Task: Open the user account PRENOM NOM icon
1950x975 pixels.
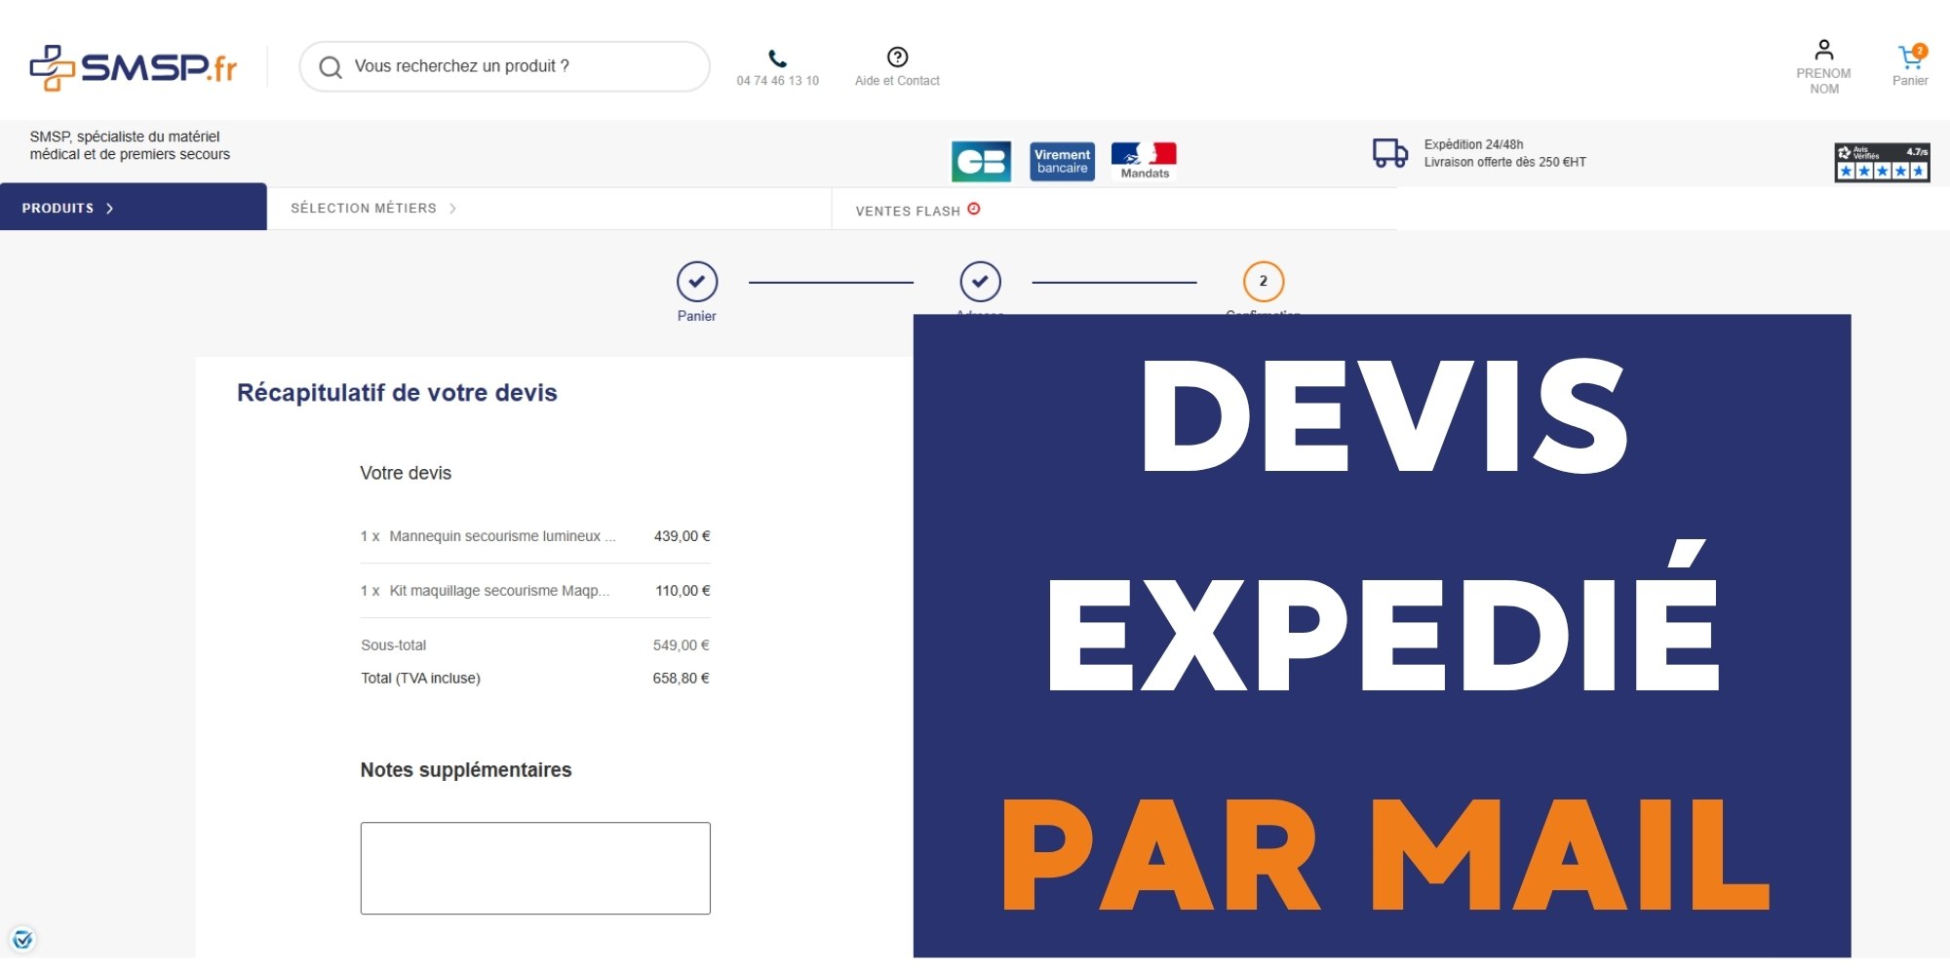Action: tap(1823, 51)
